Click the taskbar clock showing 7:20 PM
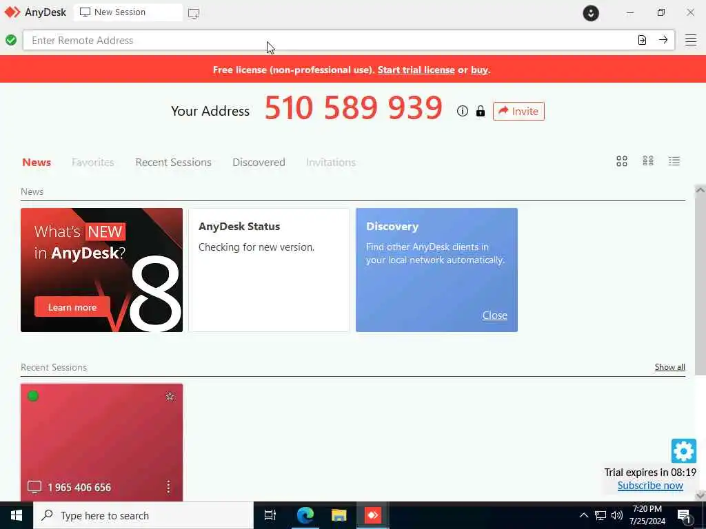Screen dimensions: 706x529 click(x=647, y=515)
